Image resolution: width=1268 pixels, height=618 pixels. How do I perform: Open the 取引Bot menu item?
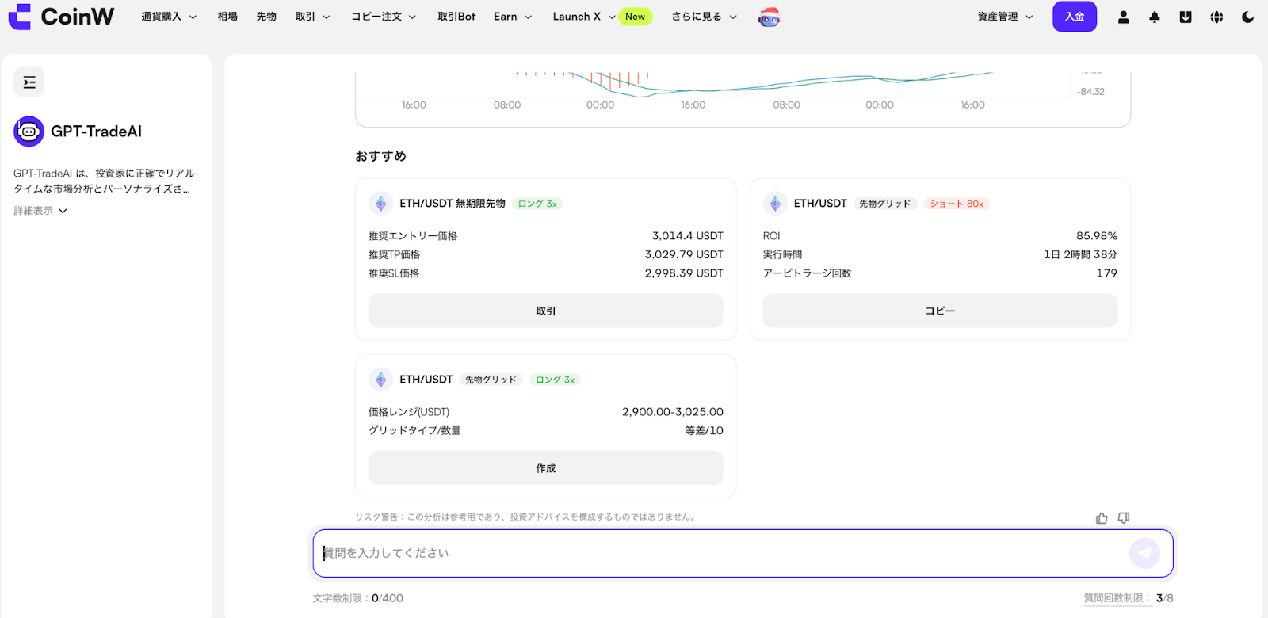(456, 17)
